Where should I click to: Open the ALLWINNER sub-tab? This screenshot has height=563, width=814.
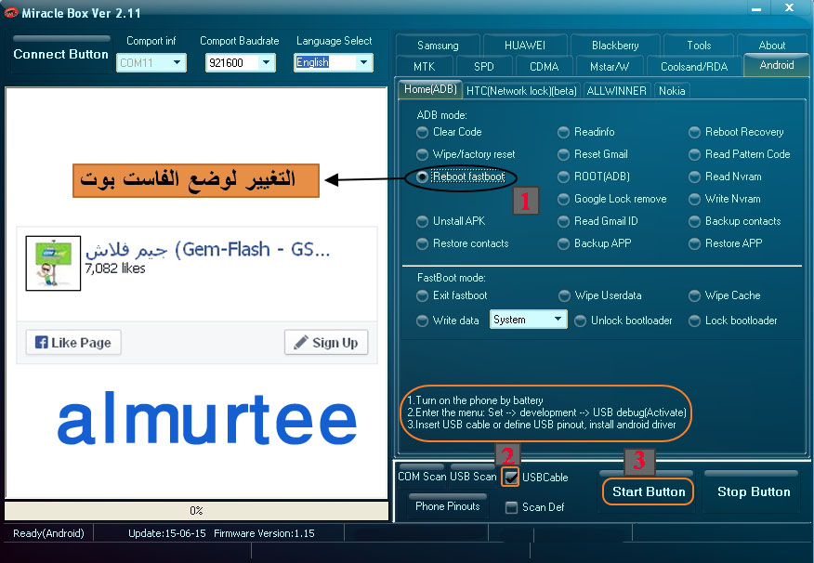click(616, 91)
